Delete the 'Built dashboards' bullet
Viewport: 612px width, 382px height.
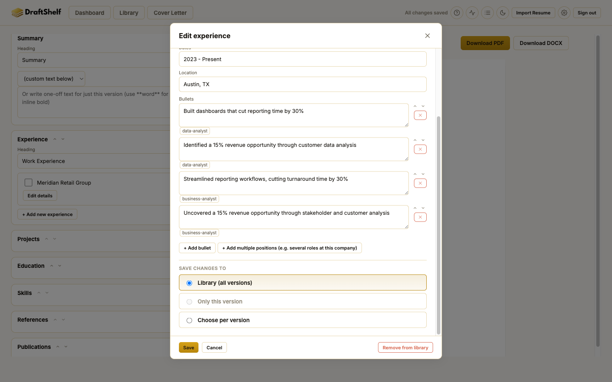pos(420,115)
